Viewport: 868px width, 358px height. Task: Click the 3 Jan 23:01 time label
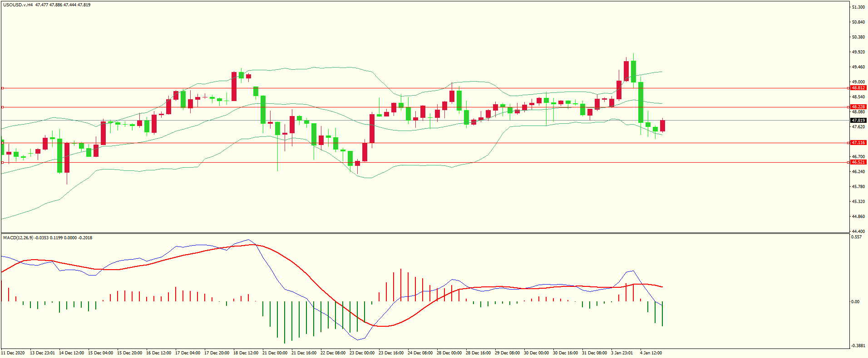(622, 353)
